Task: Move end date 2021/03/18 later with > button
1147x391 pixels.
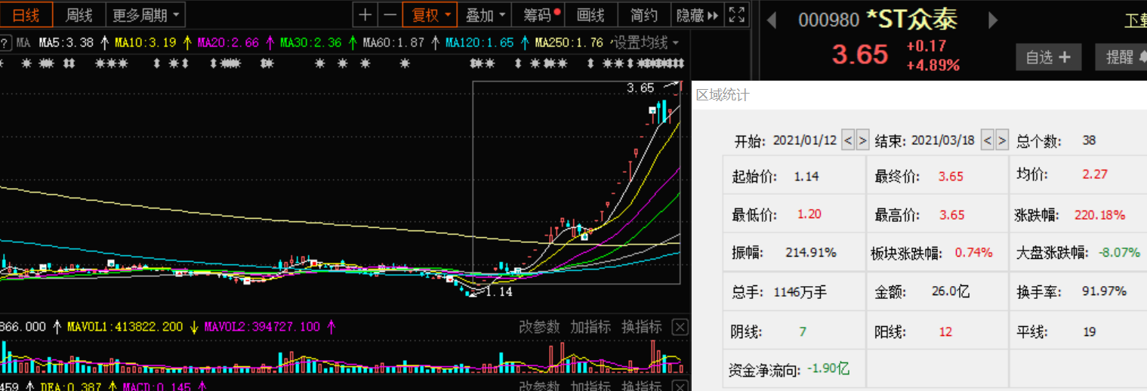Action: (1002, 140)
